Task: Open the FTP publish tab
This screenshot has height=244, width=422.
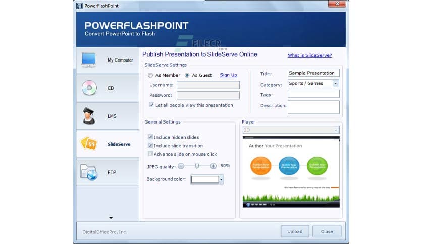Action: (x=108, y=172)
